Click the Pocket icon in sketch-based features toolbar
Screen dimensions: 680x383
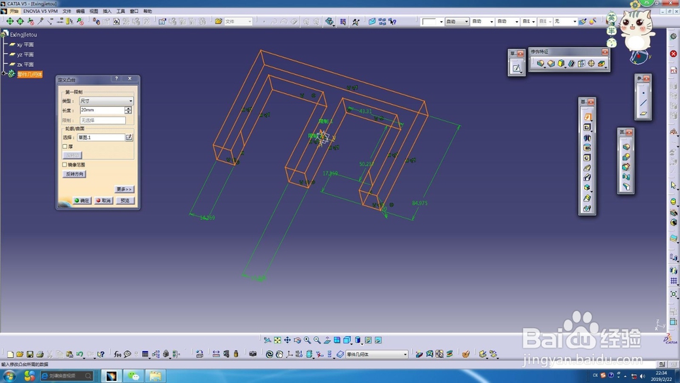click(588, 127)
